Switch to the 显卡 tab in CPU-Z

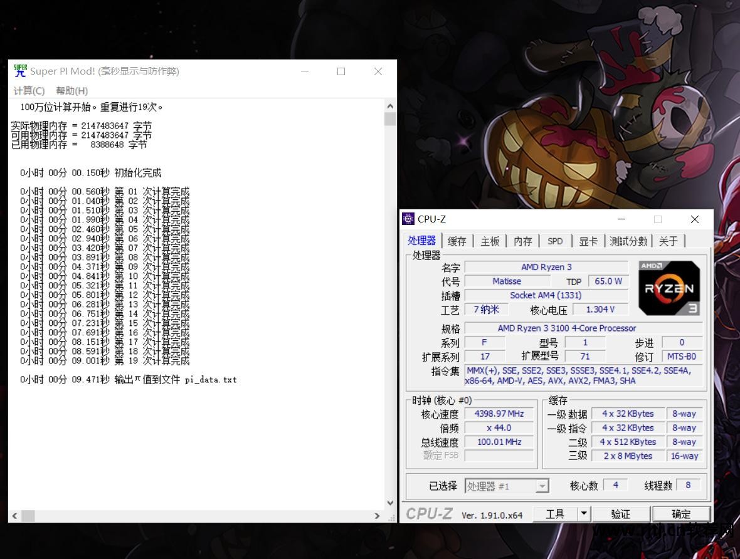[x=588, y=241]
